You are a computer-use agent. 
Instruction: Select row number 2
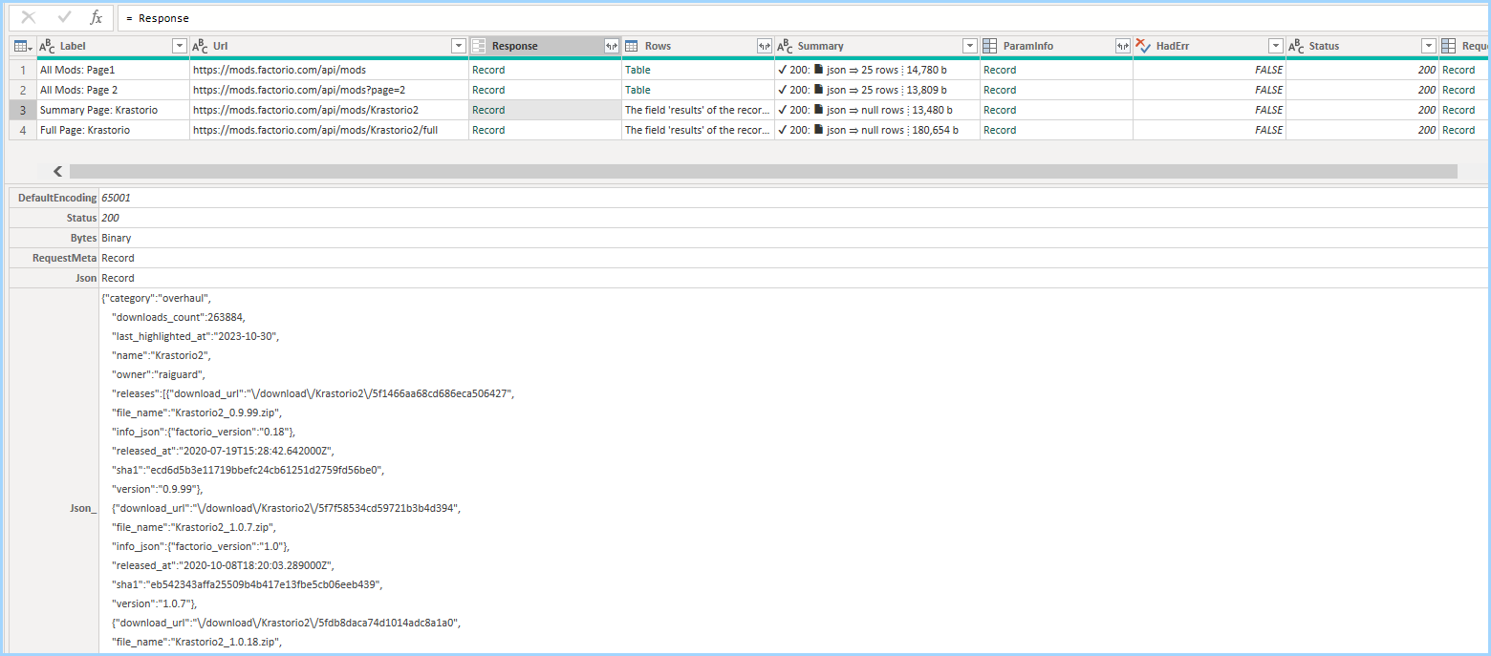(x=23, y=90)
